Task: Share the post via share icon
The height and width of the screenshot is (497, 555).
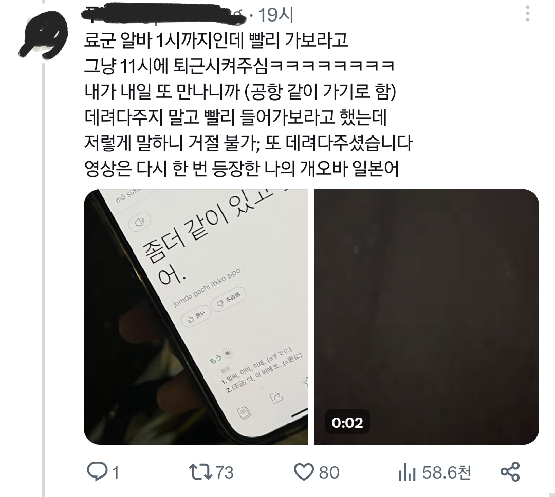Action: coord(510,472)
